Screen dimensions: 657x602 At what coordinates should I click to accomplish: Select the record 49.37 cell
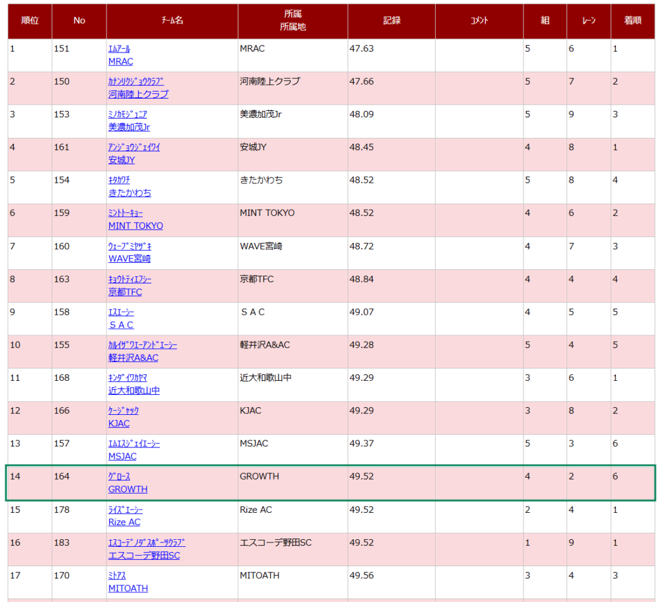392,451
